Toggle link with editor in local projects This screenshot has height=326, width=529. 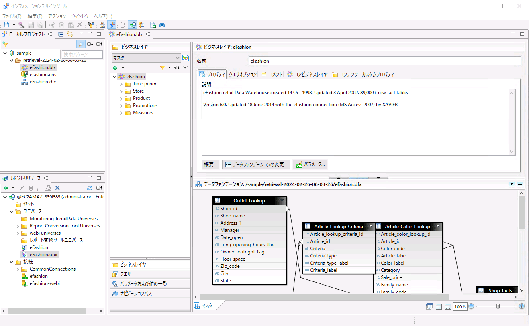tap(70, 34)
